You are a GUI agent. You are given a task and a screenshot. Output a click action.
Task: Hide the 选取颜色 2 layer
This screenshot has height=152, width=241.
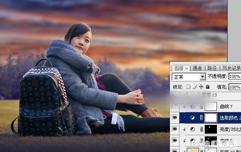175,118
